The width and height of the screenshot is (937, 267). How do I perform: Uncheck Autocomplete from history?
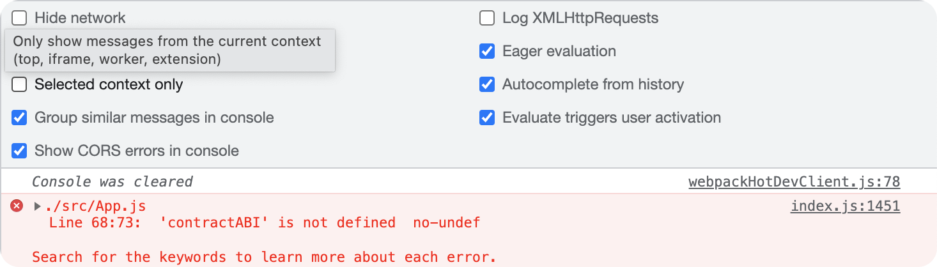(487, 84)
